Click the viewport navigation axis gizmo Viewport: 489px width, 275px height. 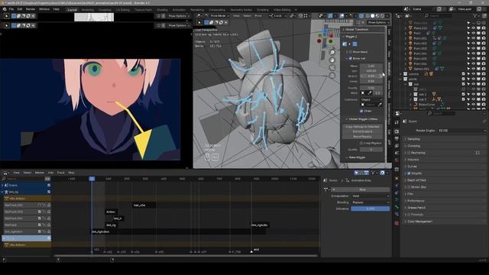(325, 36)
